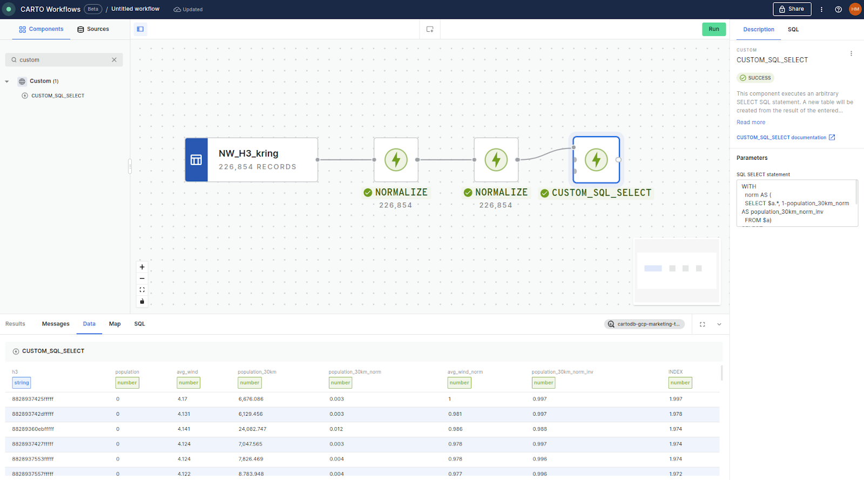
Task: Toggle the left sidebar panel icon
Action: (140, 29)
